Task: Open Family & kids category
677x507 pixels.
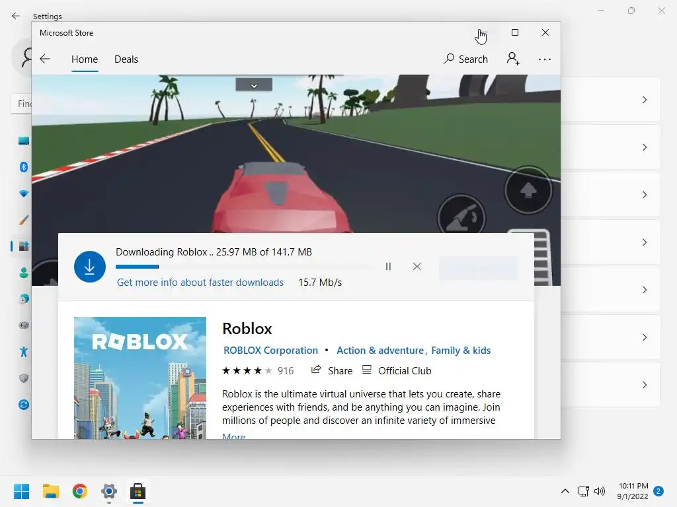Action: click(461, 351)
